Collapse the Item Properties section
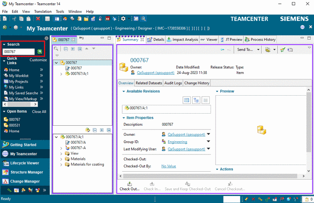This screenshot has width=314, height=203. (124, 118)
